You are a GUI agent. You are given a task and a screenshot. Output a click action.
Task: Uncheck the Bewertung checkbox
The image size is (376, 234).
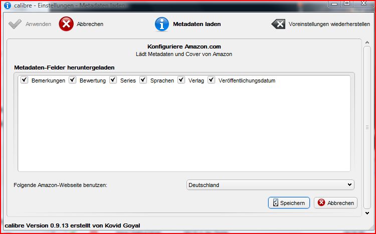tap(72, 80)
